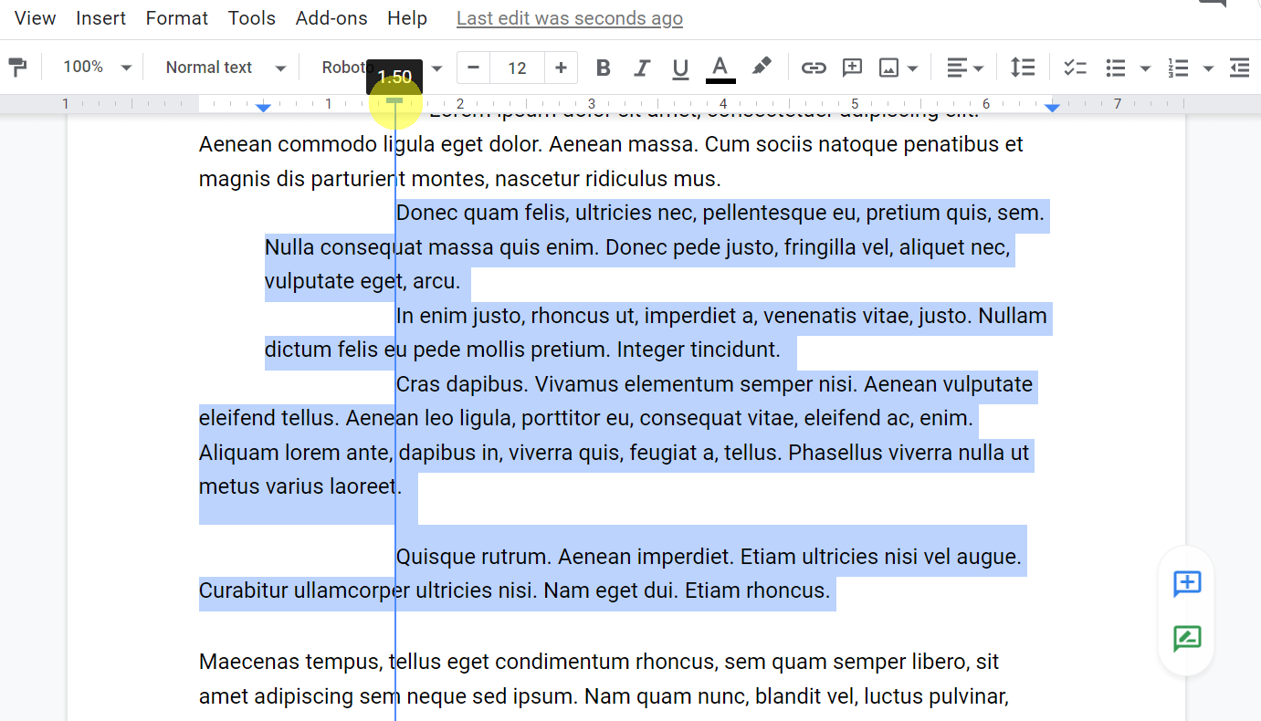This screenshot has height=721, width=1261.
Task: Click 'metus varius laoreet.' line
Action: [300, 487]
